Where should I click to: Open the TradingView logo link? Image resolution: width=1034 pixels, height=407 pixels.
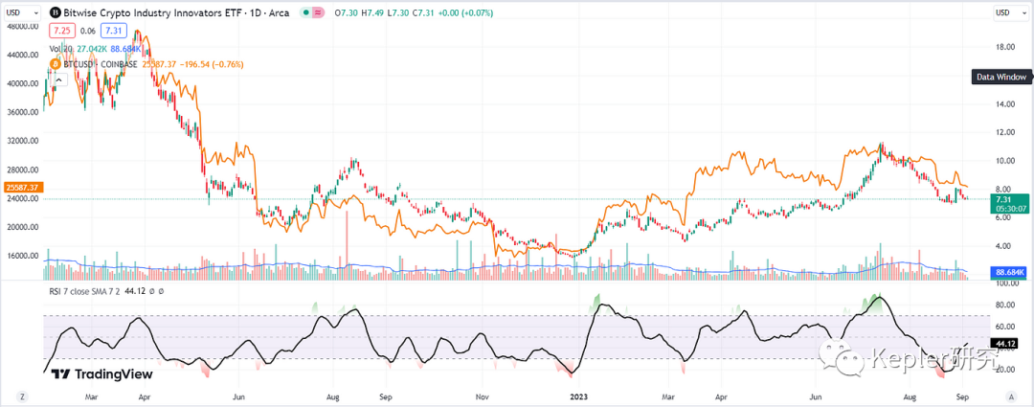102,374
